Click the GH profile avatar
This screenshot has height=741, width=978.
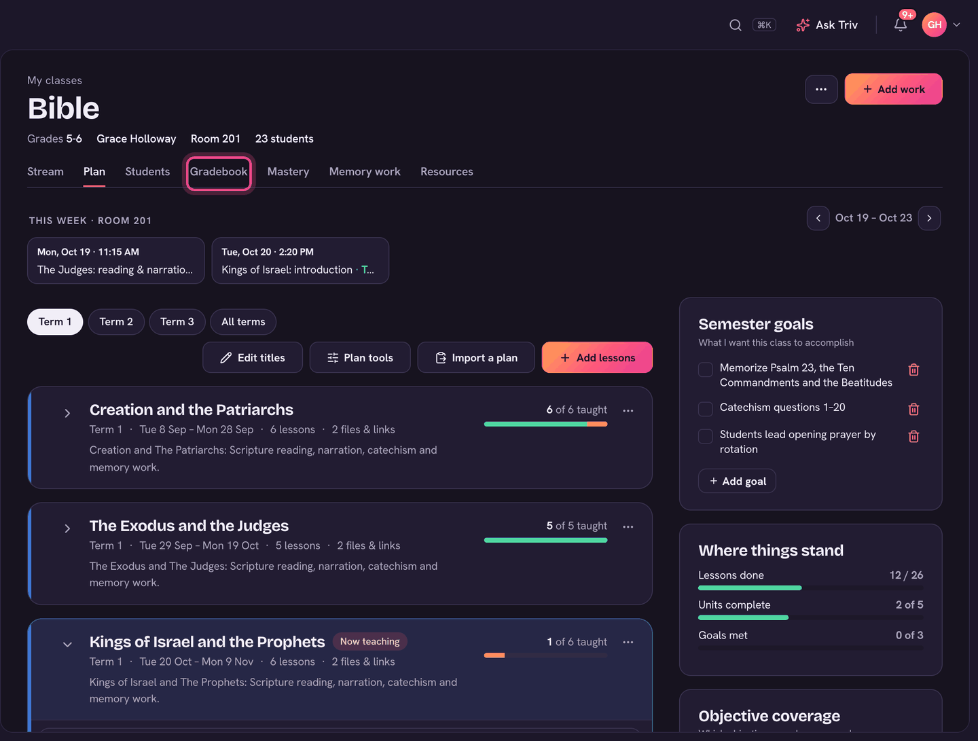[x=935, y=25]
